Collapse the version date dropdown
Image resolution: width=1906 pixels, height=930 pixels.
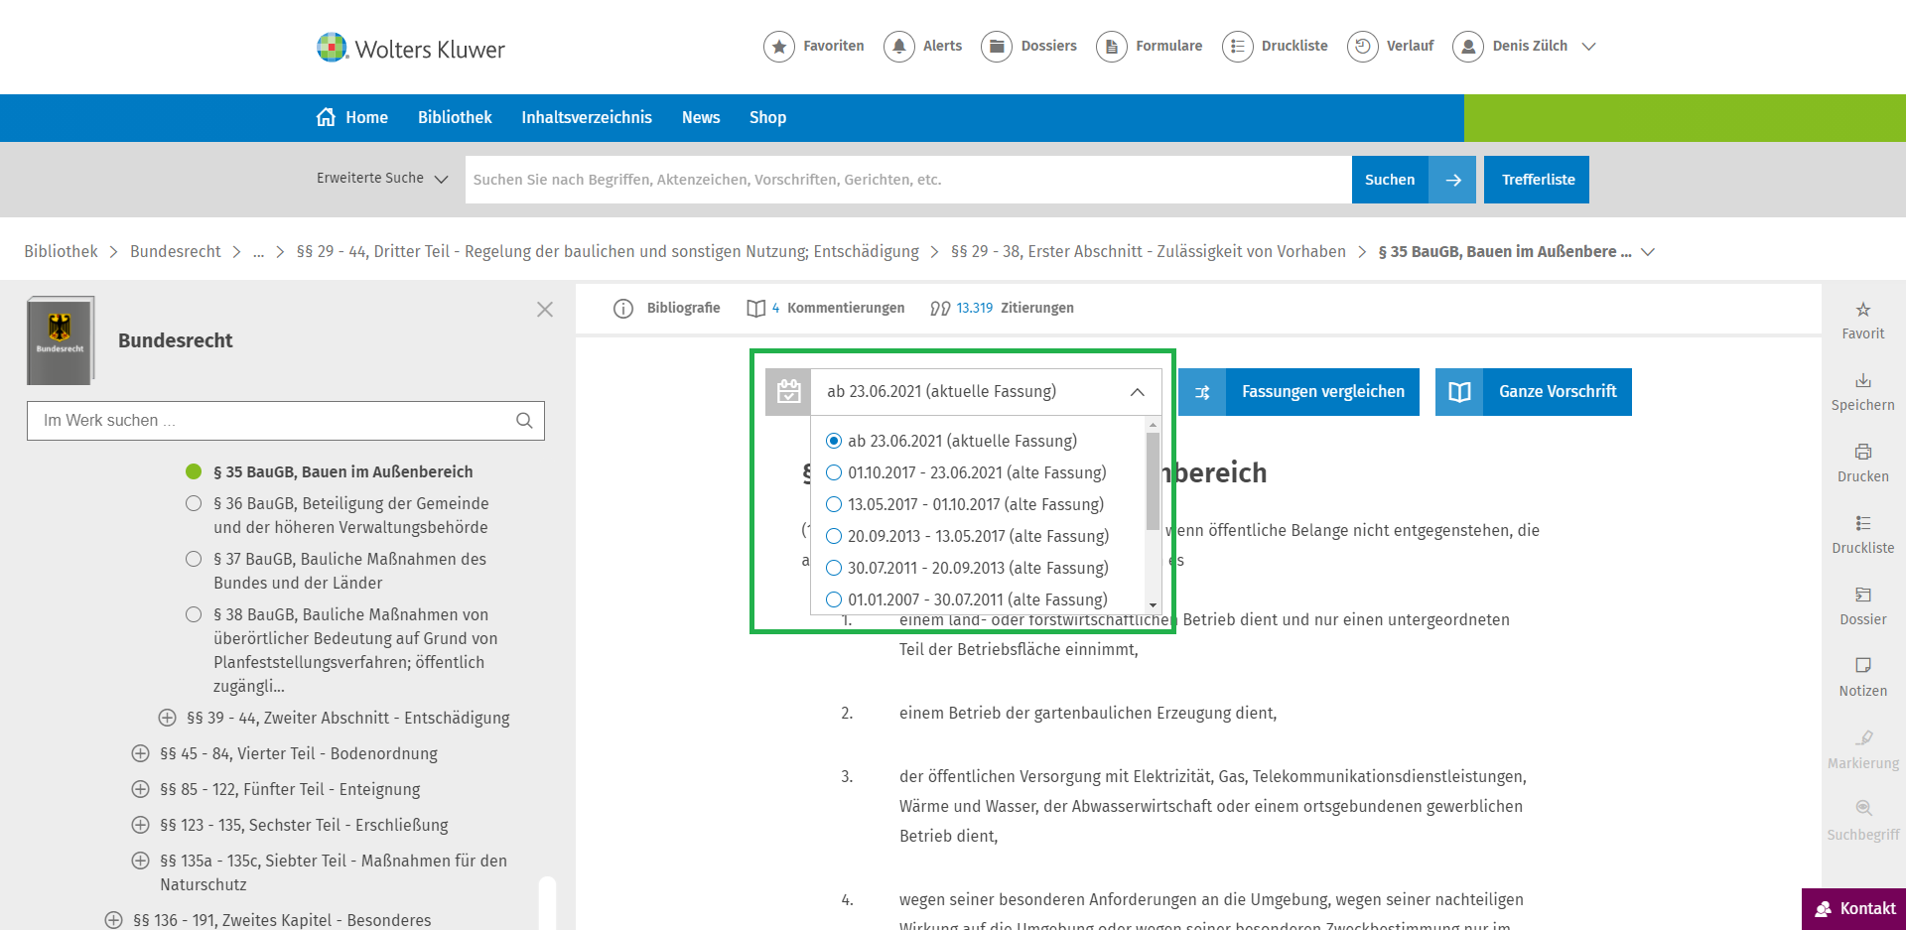tap(1137, 392)
